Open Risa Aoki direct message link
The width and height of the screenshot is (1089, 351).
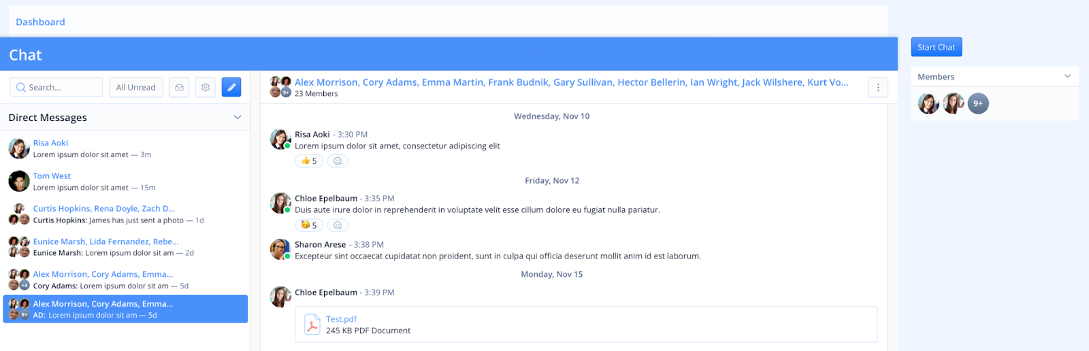tap(50, 143)
